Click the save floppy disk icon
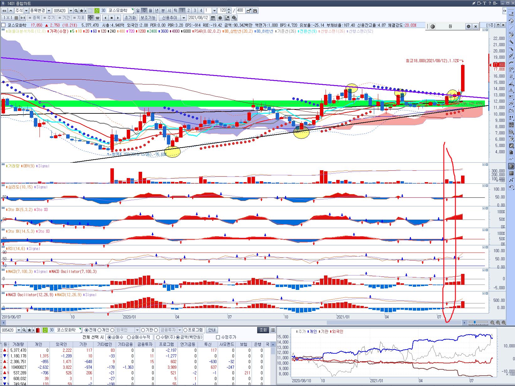This screenshot has width=515, height=386. 255,11
